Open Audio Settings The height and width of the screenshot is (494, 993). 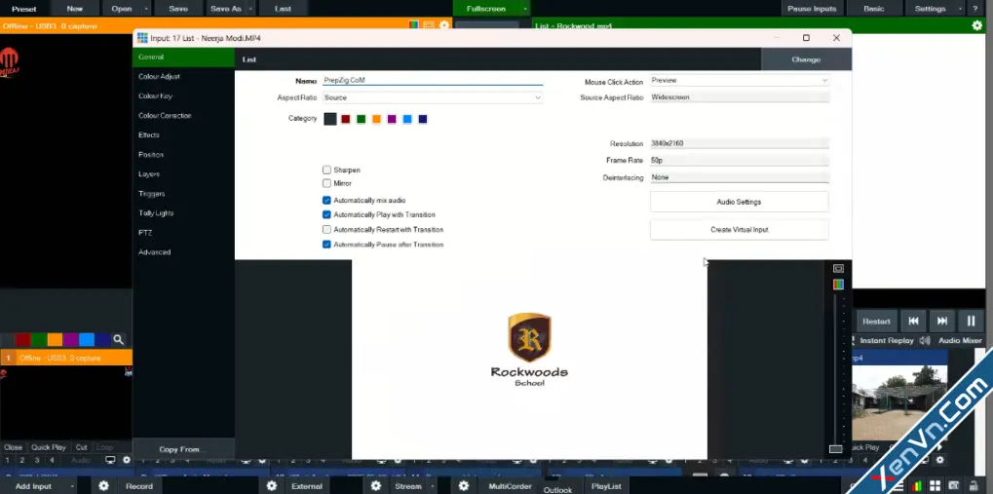739,202
